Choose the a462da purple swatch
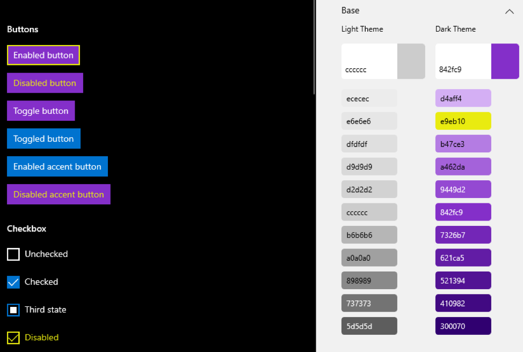This screenshot has width=523, height=352. pos(463,167)
